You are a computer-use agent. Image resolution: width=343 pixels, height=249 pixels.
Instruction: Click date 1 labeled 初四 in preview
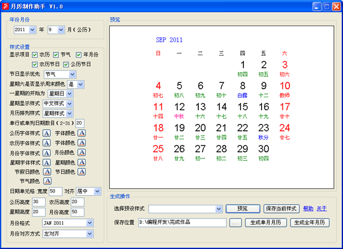pyautogui.click(x=242, y=69)
